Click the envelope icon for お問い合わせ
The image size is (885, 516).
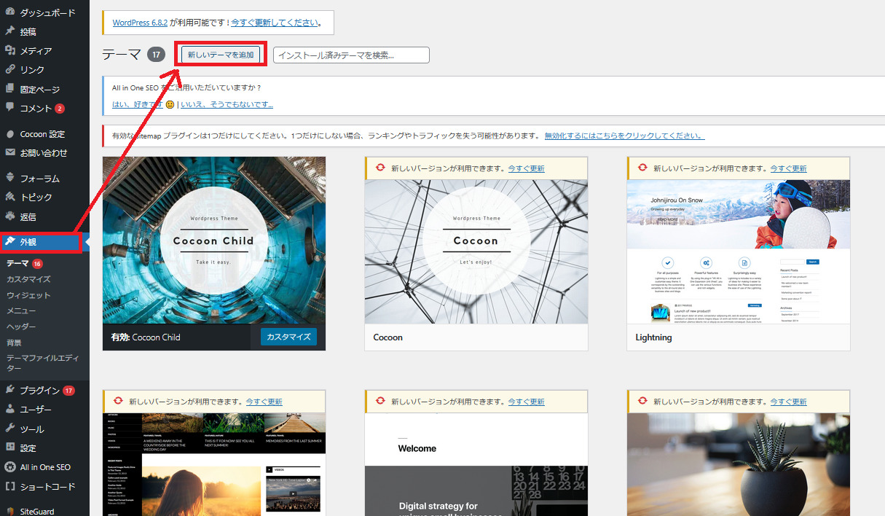click(10, 153)
